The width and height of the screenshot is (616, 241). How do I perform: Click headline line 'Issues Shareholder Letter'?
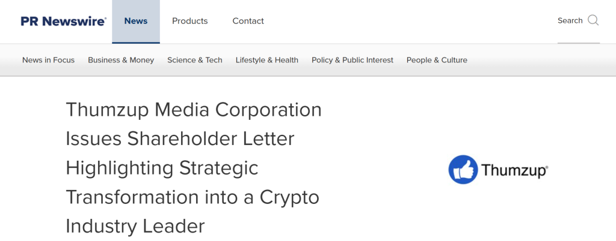[180, 138]
